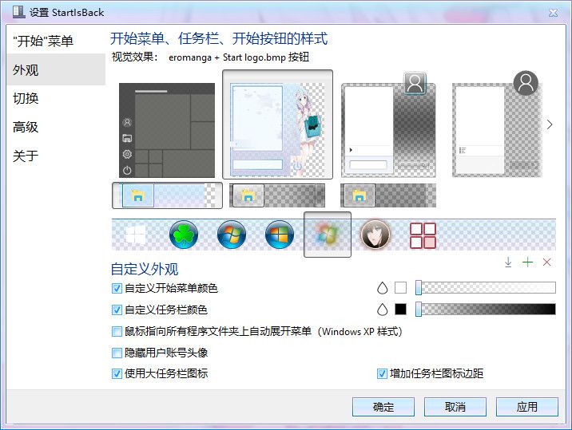This screenshot has width=572, height=430.
Task: Close the StartIsBack settings window
Action: (554, 13)
